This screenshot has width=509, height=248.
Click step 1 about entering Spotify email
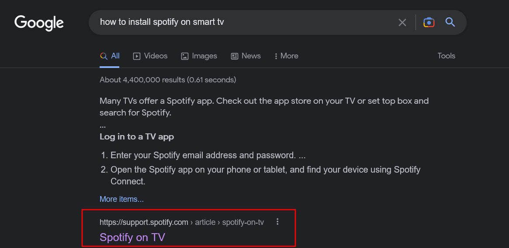pyautogui.click(x=208, y=155)
